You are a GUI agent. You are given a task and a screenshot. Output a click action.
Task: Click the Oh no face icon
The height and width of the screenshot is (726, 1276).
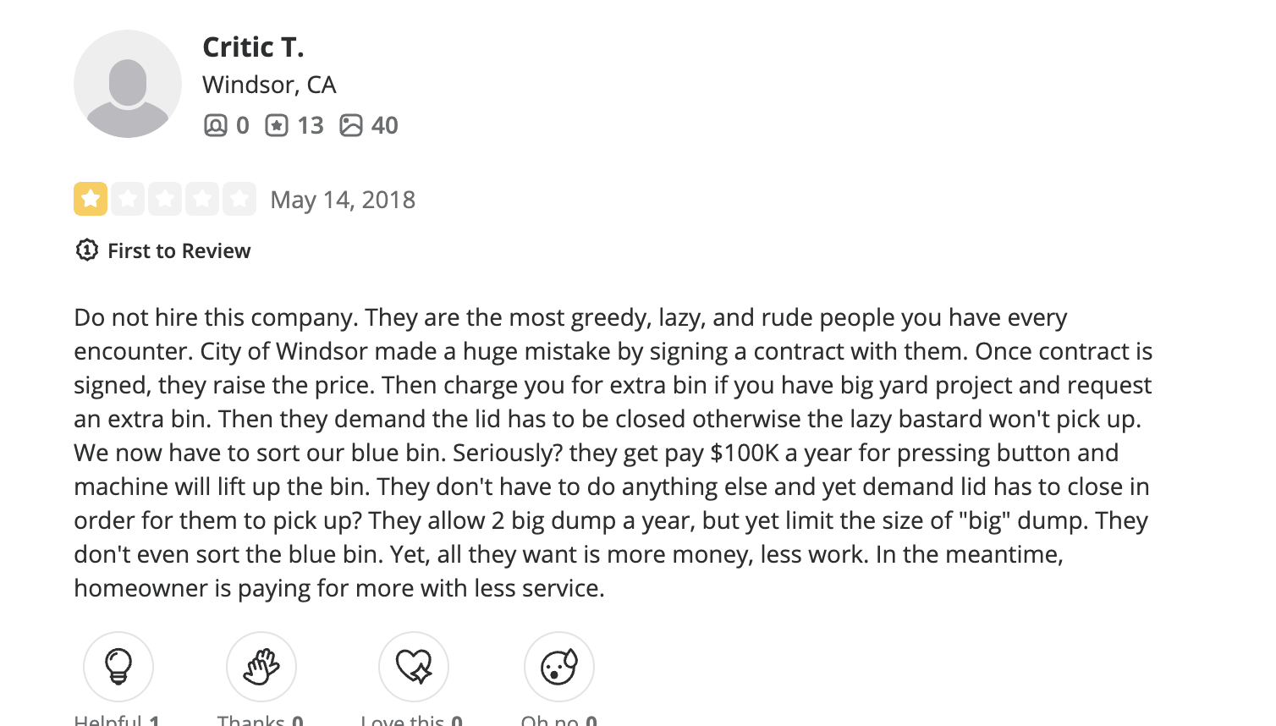click(559, 667)
